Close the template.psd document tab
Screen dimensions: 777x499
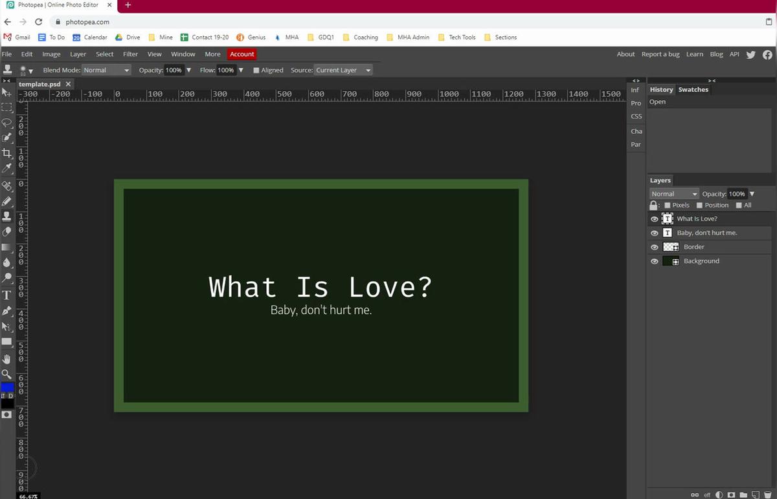pyautogui.click(x=68, y=84)
